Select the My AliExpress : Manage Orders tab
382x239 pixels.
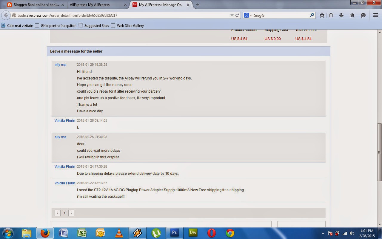pos(162,5)
